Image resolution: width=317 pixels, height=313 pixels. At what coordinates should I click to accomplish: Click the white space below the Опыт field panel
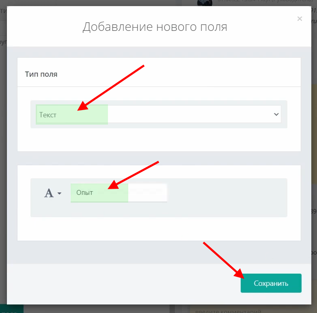click(x=158, y=229)
